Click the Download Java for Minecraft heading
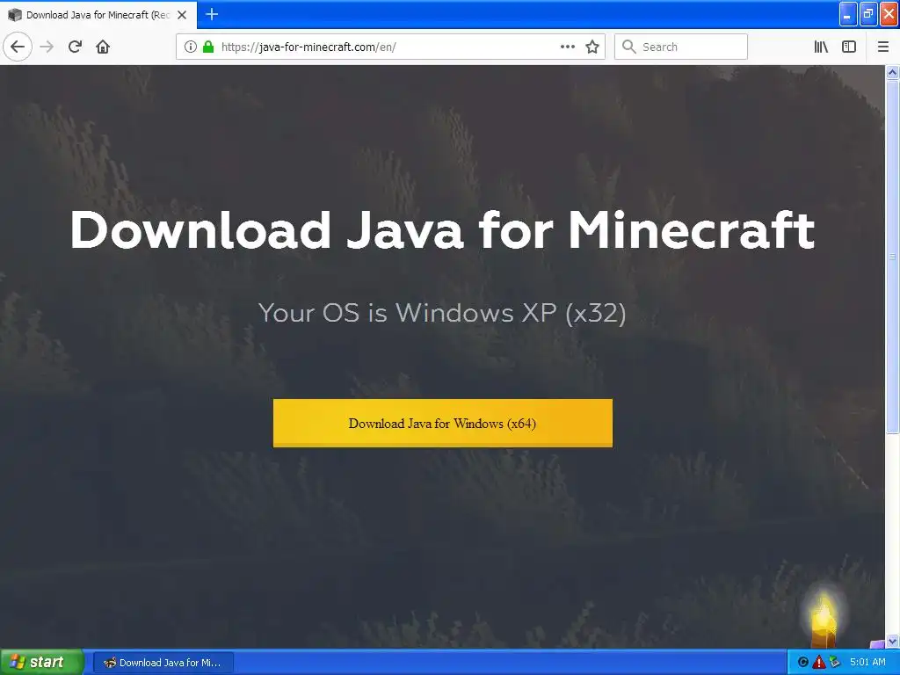 tap(443, 229)
